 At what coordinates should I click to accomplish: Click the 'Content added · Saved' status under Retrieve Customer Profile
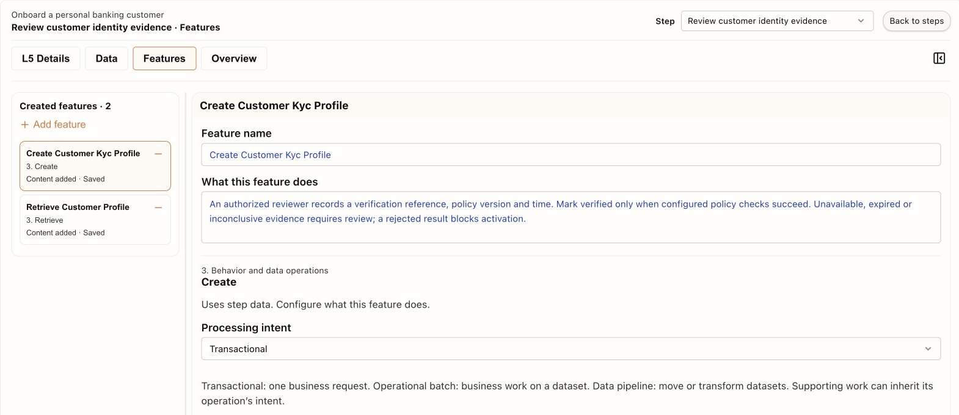[x=65, y=233]
